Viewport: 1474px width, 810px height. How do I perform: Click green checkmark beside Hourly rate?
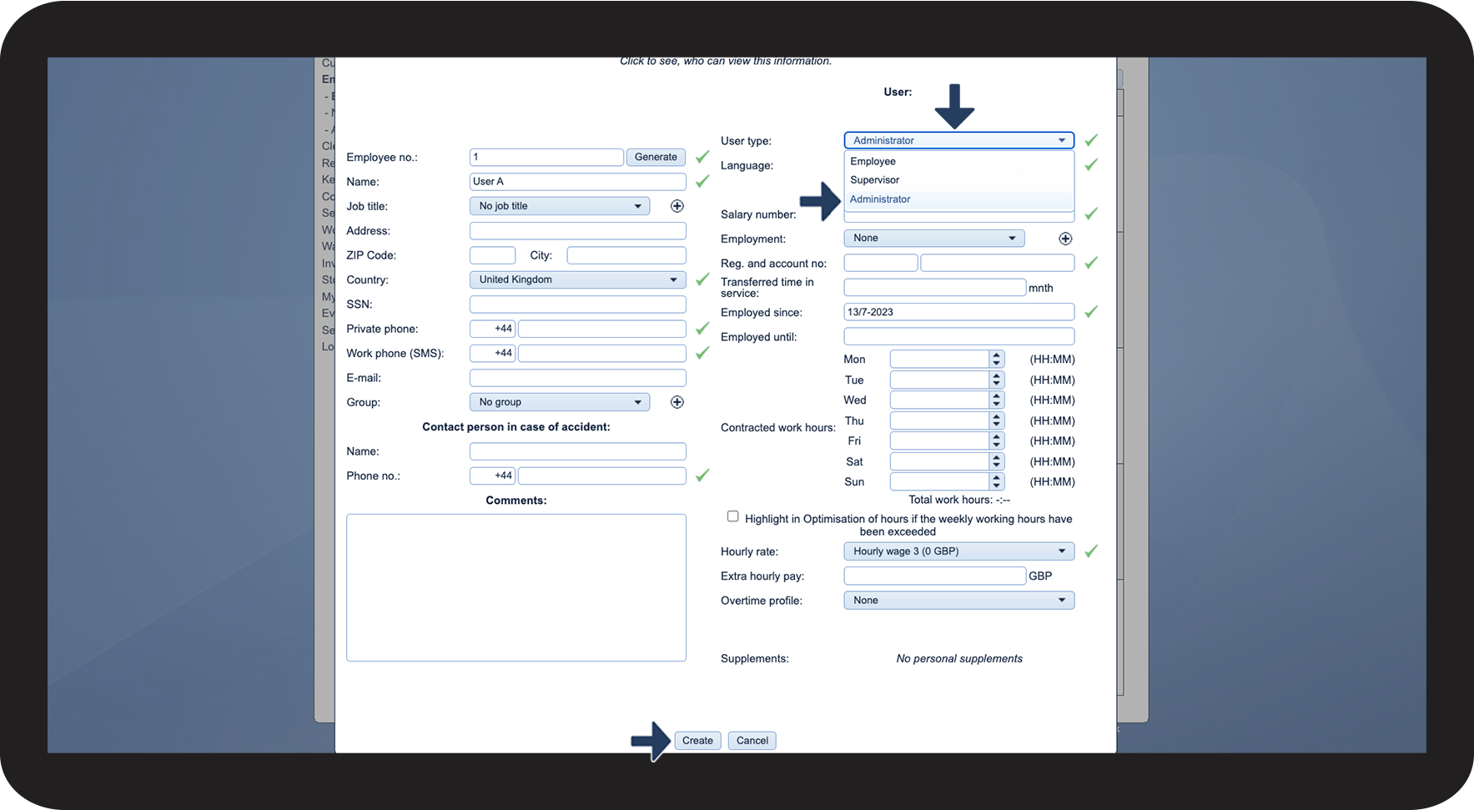(1090, 551)
